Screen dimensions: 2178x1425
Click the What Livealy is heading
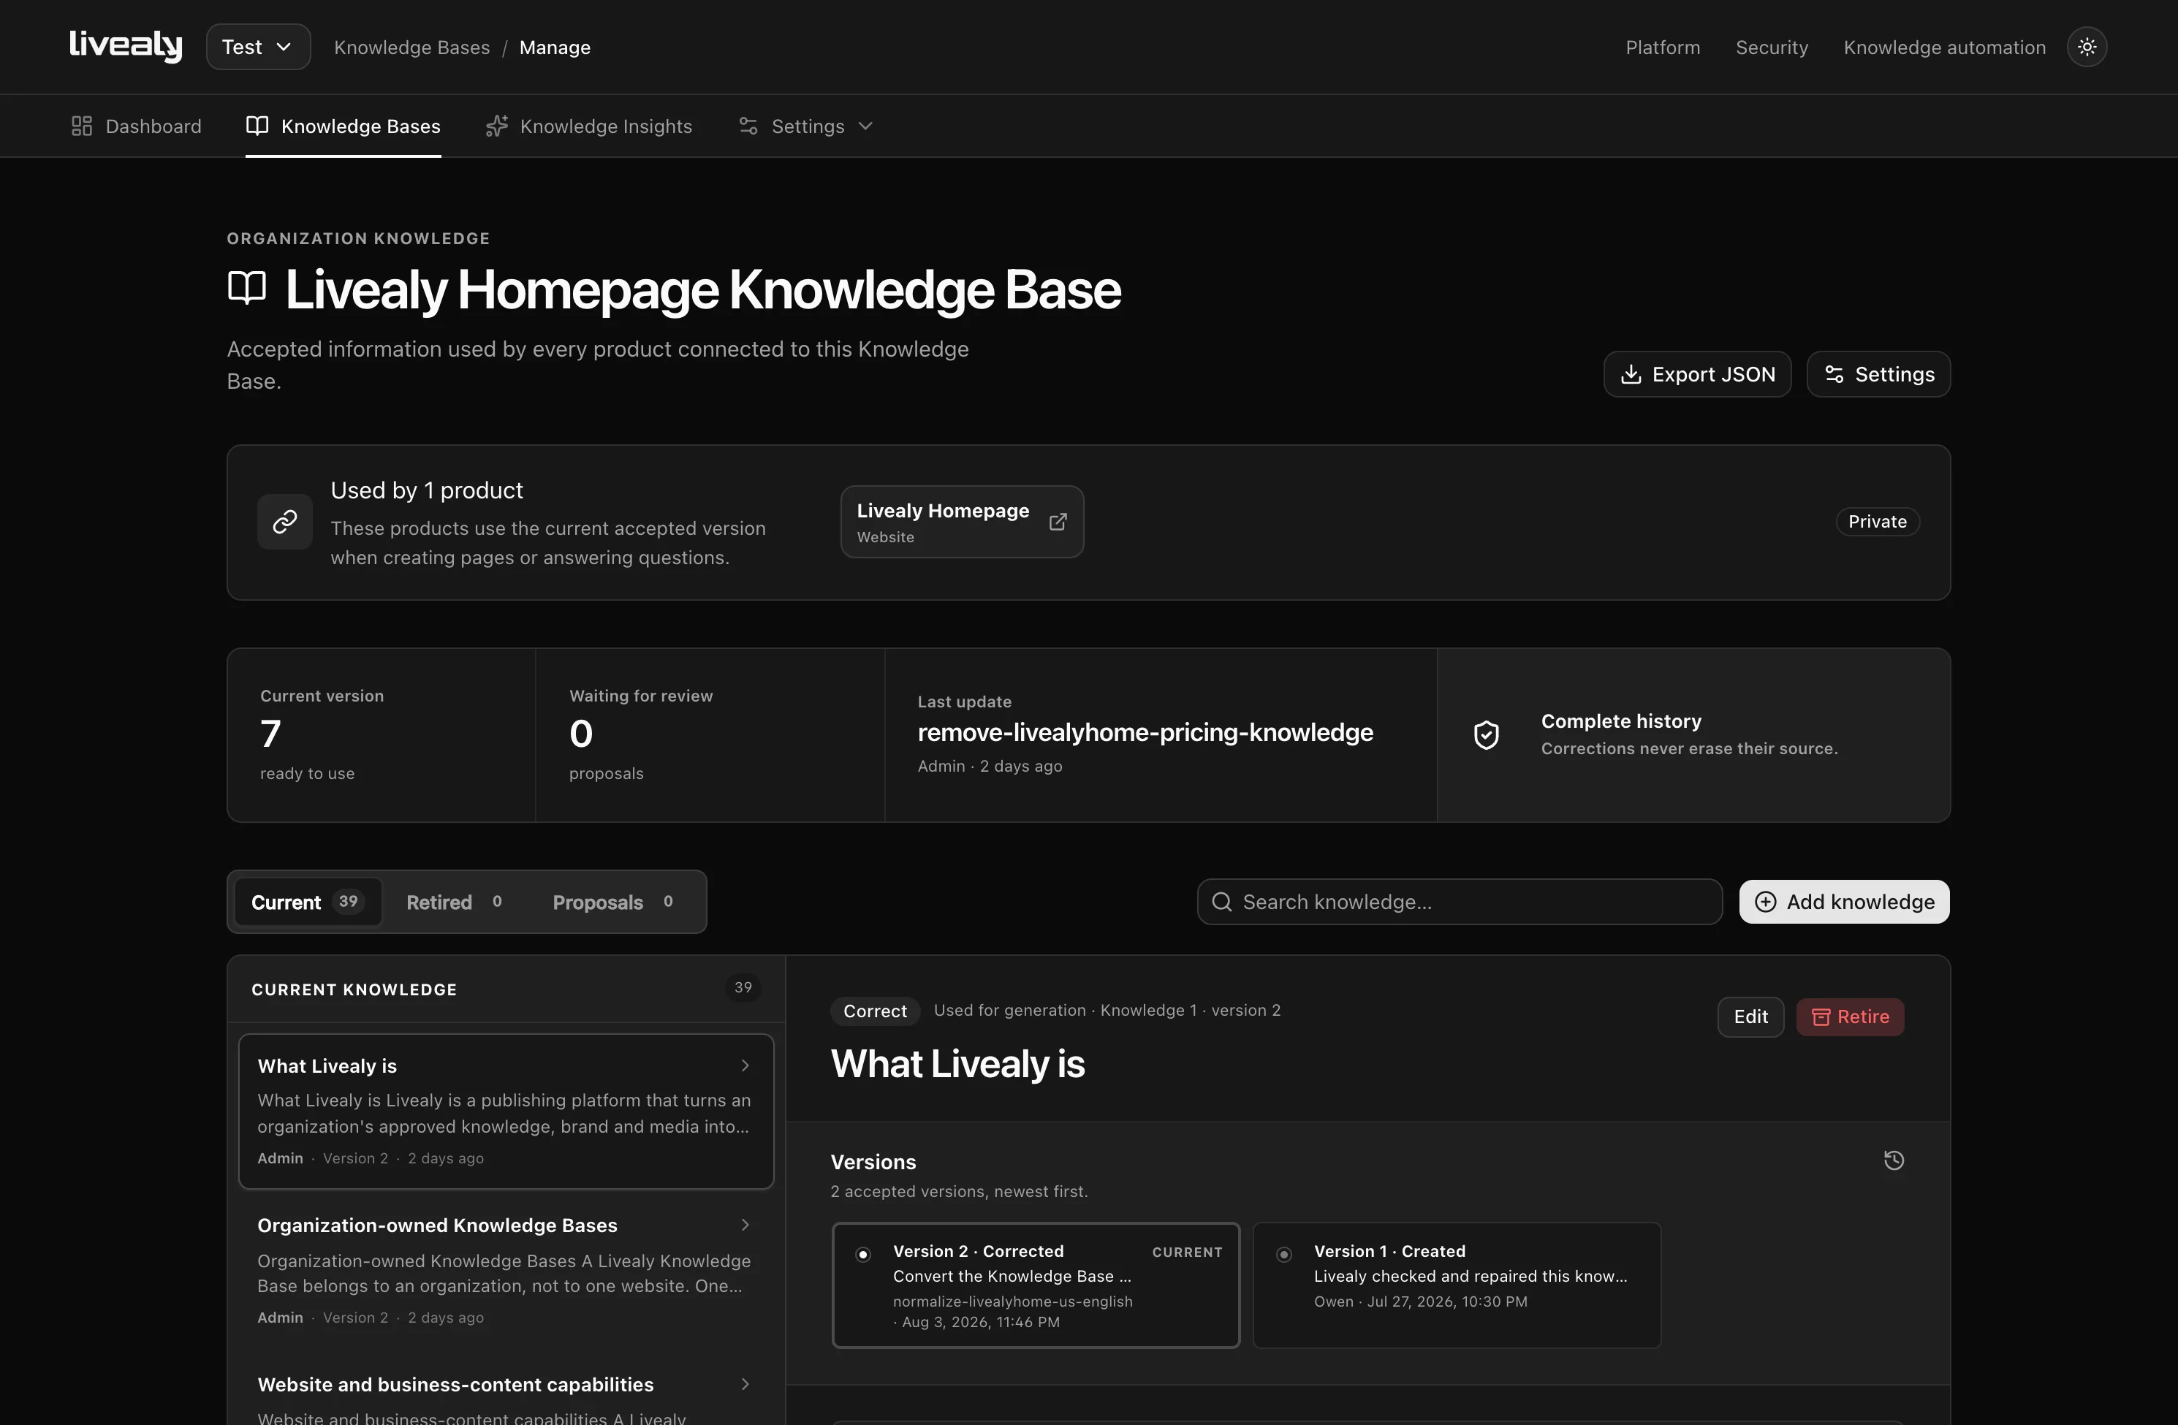pos(957,1063)
